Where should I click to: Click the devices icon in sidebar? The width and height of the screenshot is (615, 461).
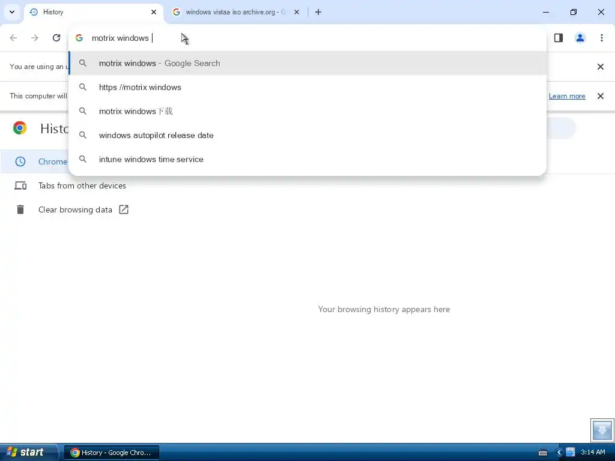pos(20,185)
